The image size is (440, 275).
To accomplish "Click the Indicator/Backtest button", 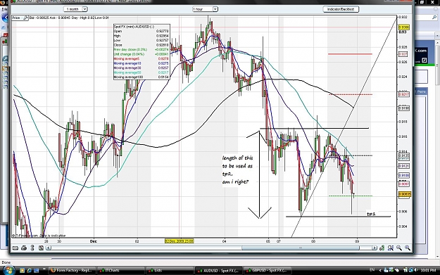I will [341, 9].
